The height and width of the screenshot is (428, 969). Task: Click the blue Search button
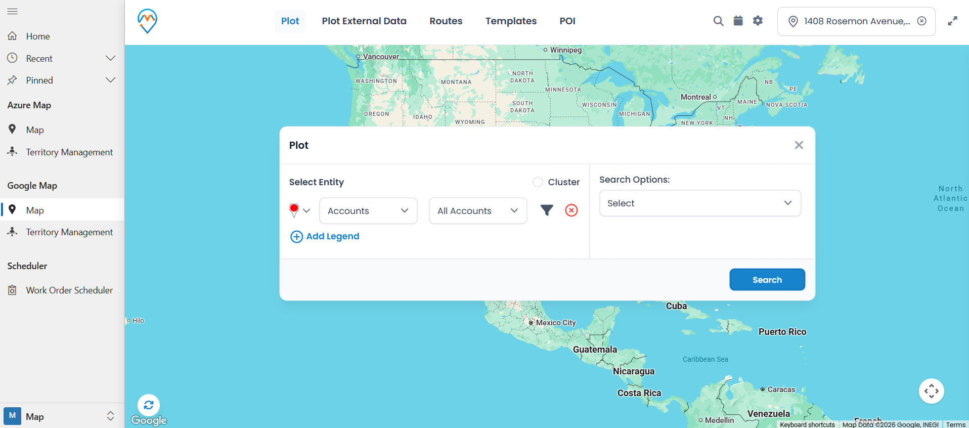coord(767,280)
